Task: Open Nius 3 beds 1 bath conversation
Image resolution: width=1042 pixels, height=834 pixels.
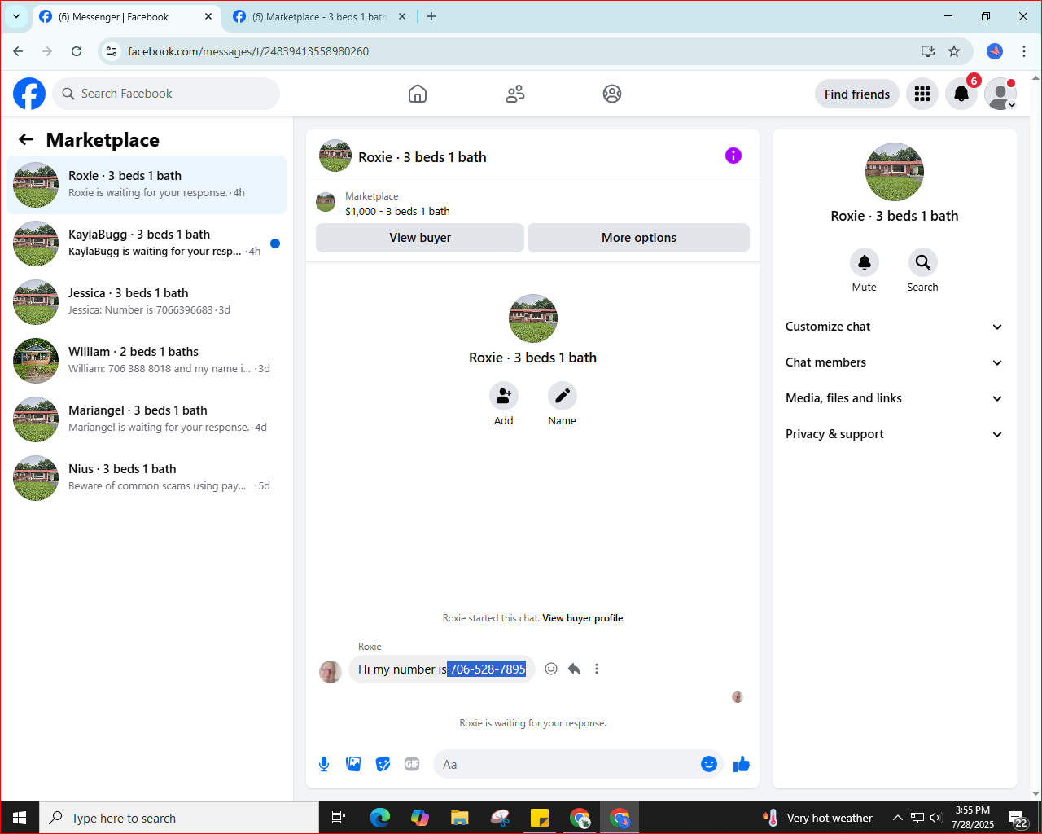Action: [147, 478]
